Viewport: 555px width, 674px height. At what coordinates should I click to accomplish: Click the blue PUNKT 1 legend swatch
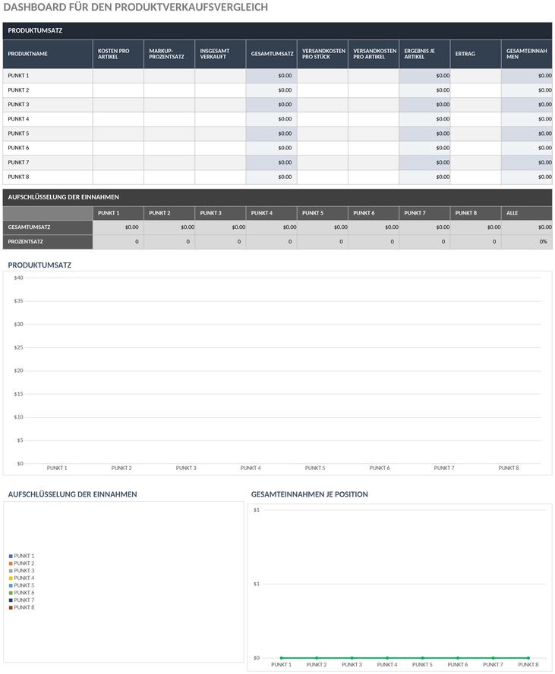click(x=11, y=556)
